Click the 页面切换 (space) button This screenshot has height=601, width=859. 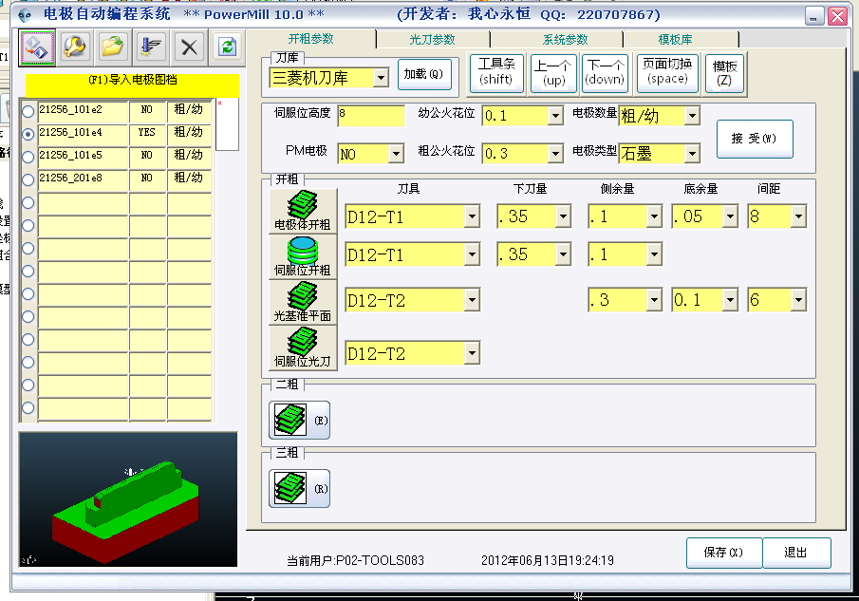(x=667, y=73)
